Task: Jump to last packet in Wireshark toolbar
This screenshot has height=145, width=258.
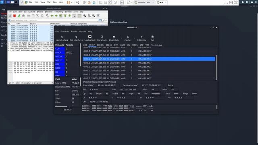Action: point(70,16)
